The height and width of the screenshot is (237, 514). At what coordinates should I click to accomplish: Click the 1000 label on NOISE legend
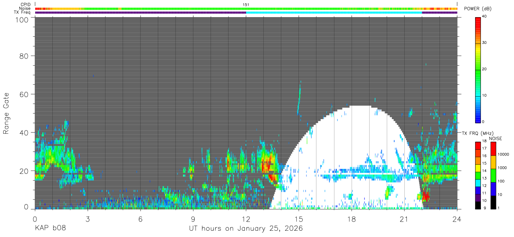pos(501,168)
